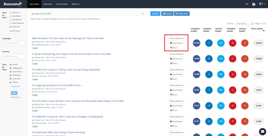This screenshot has height=136, width=268.
Task: Open the Clippers Second-Best Team article link
Action: [71, 54]
